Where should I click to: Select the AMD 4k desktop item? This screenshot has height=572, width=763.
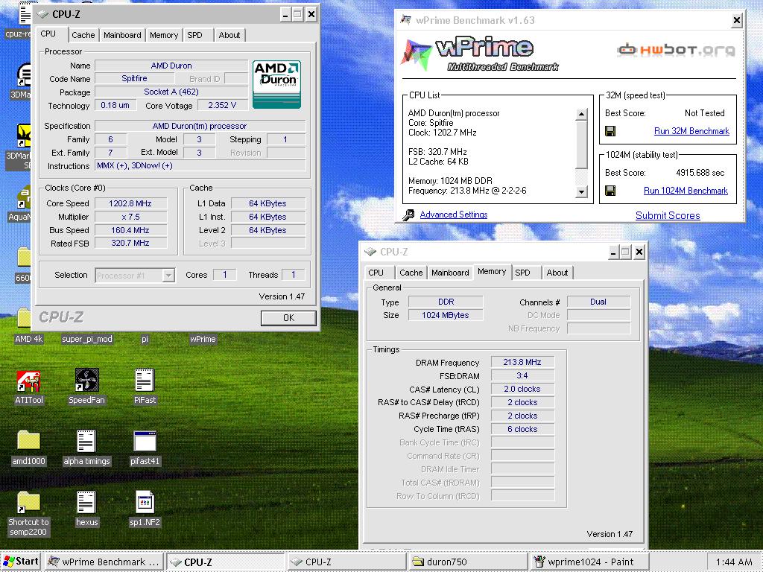click(x=29, y=339)
